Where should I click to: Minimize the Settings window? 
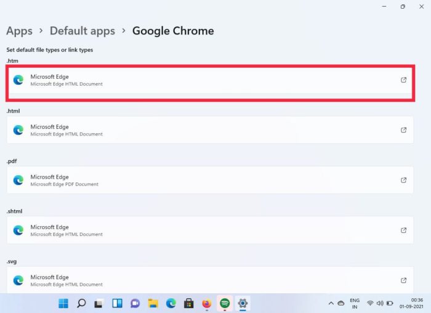[x=384, y=7]
